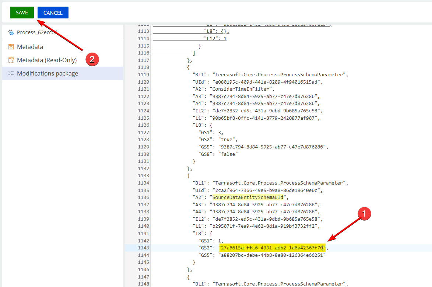Image resolution: width=432 pixels, height=287 pixels.
Task: Click the blue CANCEL button
Action: tap(53, 13)
